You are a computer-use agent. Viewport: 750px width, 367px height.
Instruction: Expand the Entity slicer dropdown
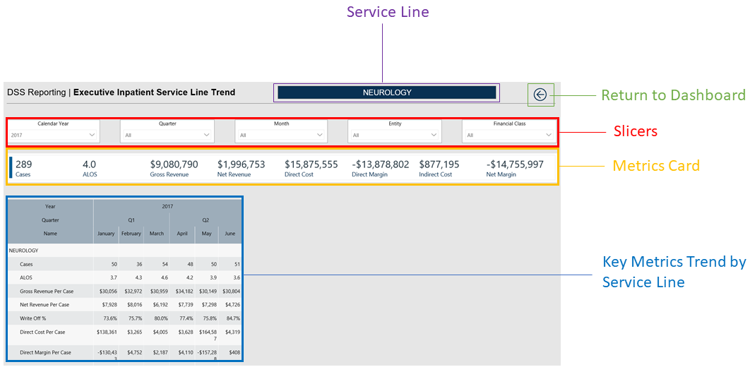(395, 136)
